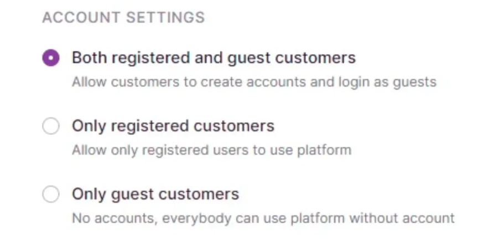This screenshot has width=483, height=242.
Task: Click description 'Allow customers to create accounts and login as guests'
Action: [254, 82]
